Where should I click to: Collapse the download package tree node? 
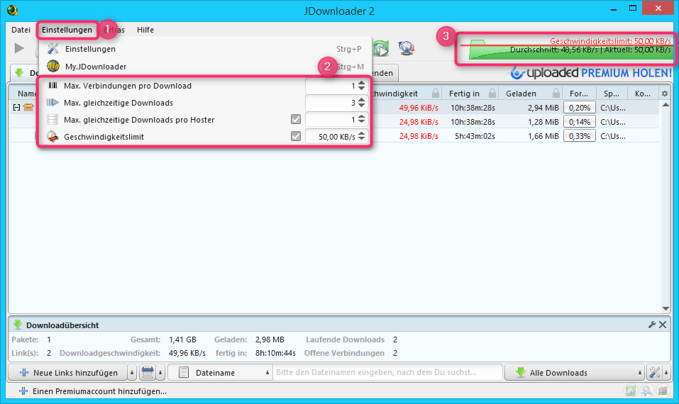(x=16, y=108)
